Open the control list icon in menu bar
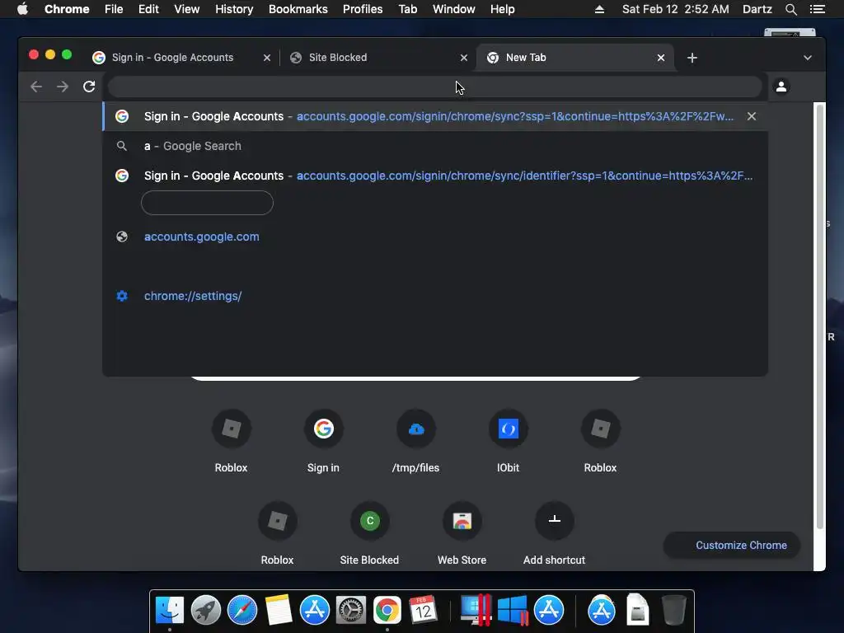Screen dimensions: 844x633 (x=817, y=9)
